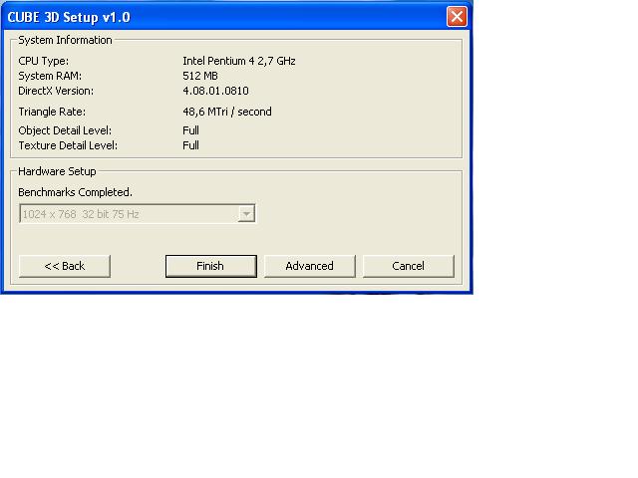Image resolution: width=638 pixels, height=478 pixels.
Task: Open the Advanced settings
Action: pyautogui.click(x=309, y=266)
